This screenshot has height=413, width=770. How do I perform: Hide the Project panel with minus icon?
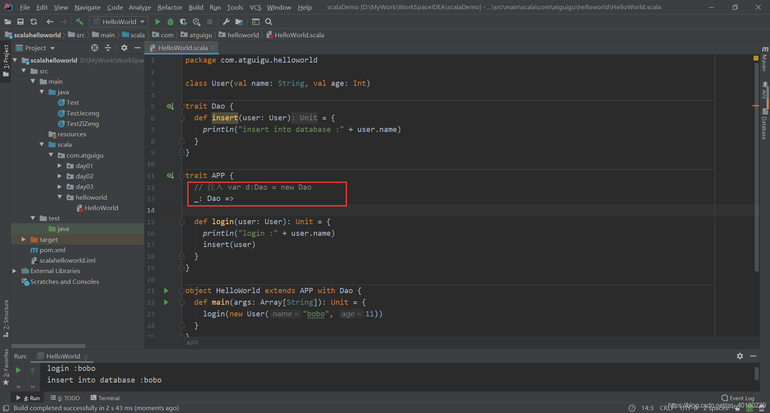(137, 48)
